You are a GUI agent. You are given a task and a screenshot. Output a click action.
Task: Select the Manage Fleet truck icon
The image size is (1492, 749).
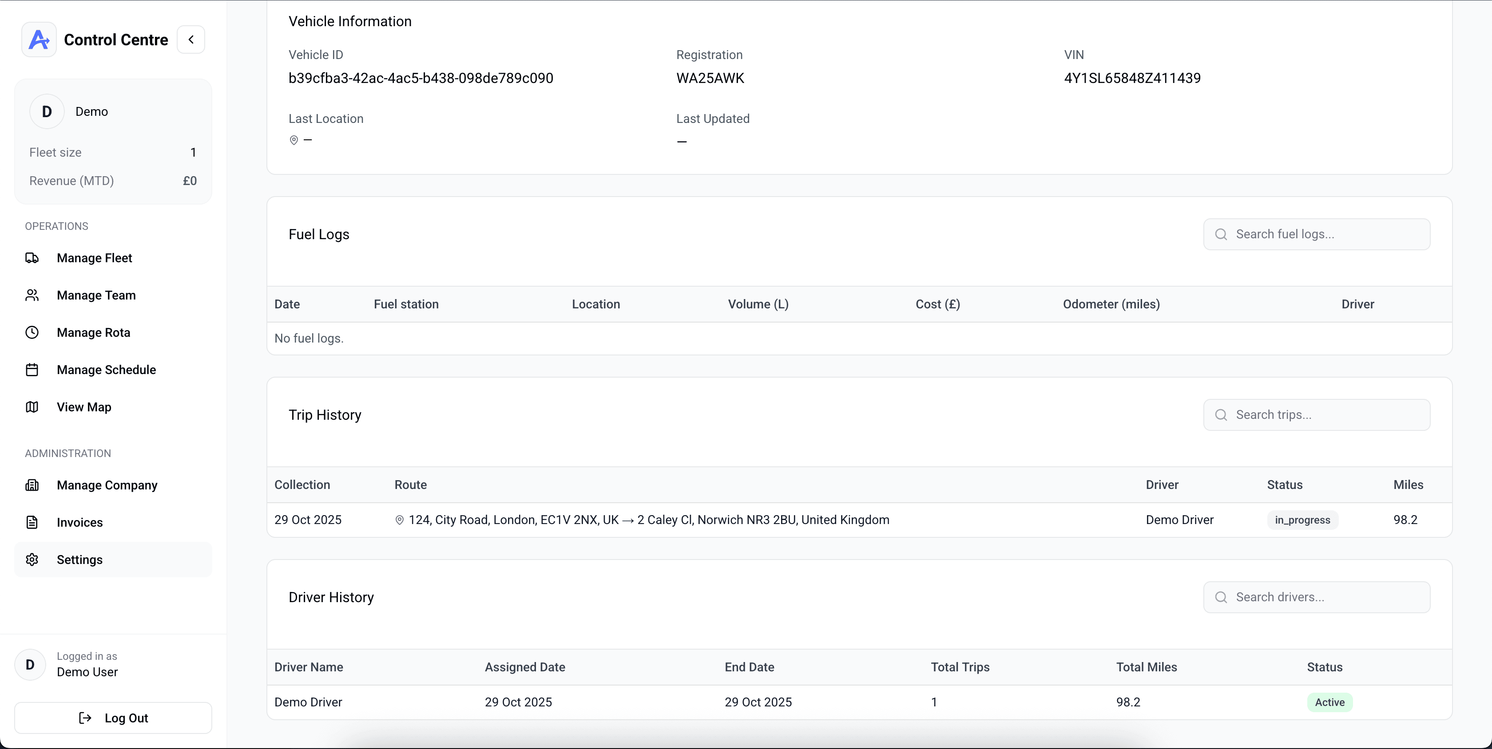[x=32, y=258]
